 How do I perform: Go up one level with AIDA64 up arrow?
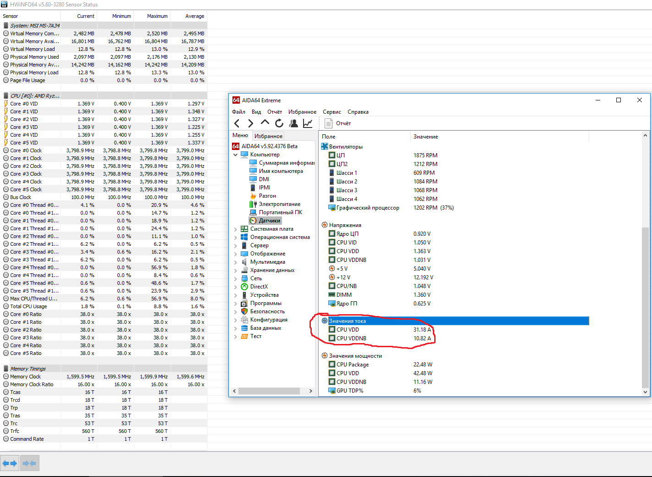click(265, 122)
